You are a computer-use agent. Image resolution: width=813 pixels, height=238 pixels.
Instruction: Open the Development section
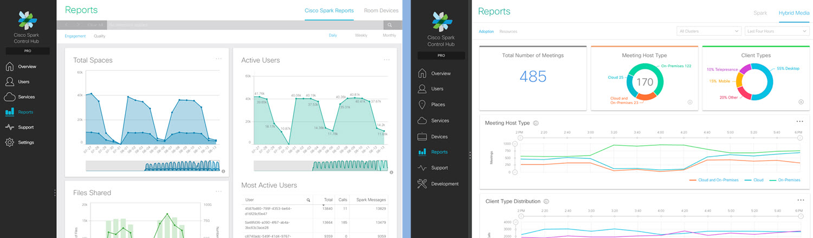(x=444, y=184)
